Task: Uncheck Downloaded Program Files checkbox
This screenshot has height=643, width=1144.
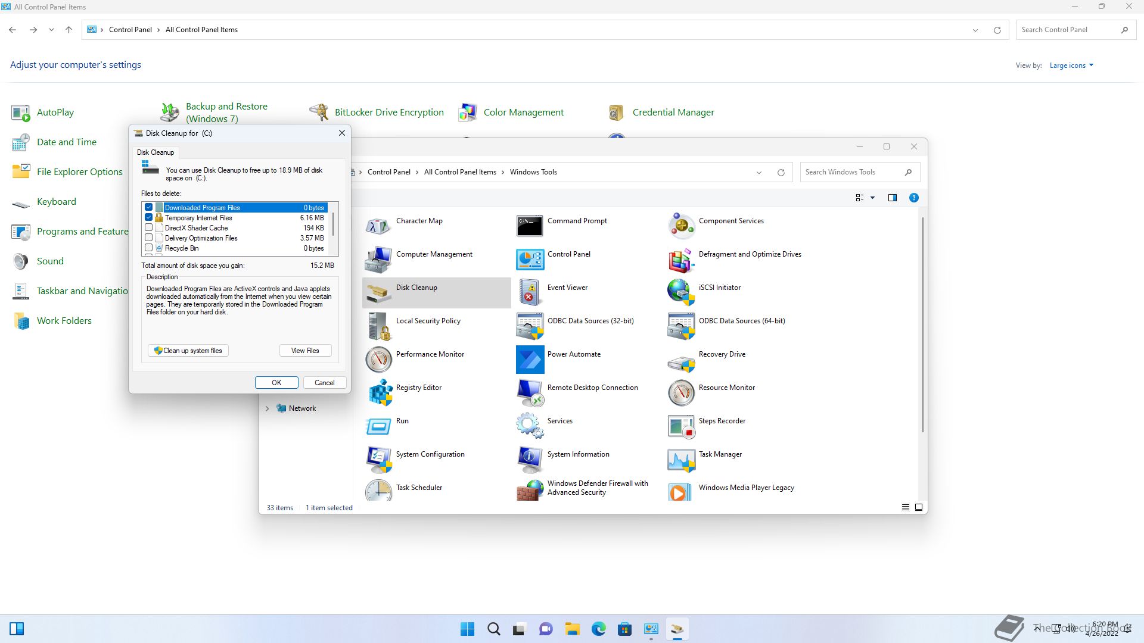Action: [149, 207]
